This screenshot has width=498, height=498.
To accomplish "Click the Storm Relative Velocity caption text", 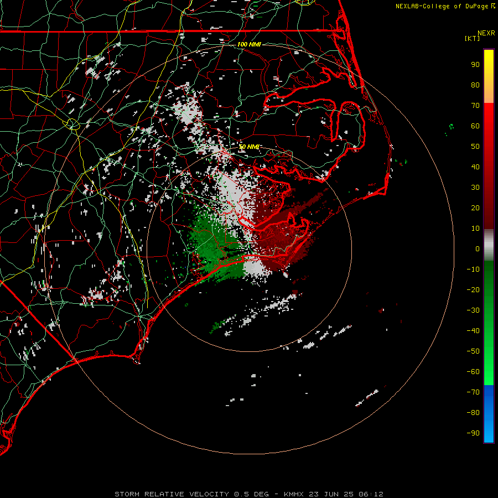I will point(248,494).
